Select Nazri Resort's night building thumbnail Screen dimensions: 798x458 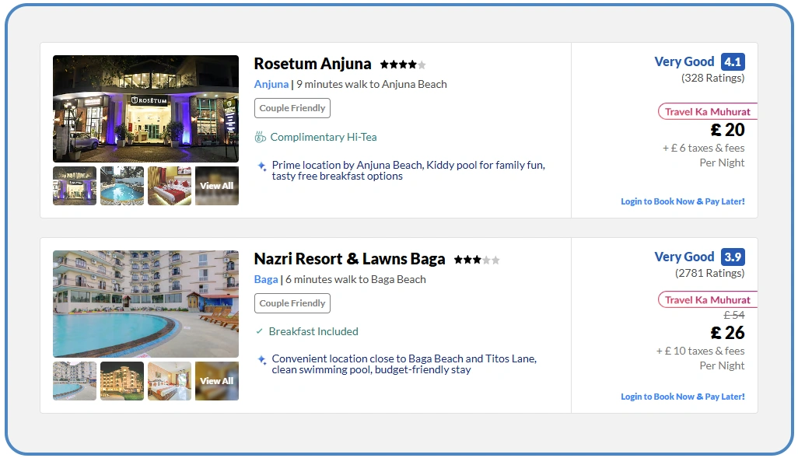(x=122, y=381)
